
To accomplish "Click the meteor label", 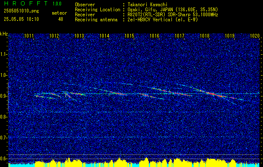I will 59,13.
